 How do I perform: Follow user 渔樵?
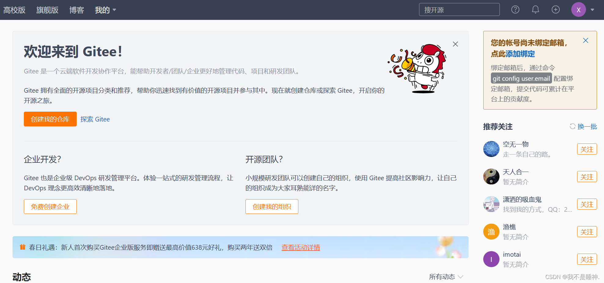point(587,232)
